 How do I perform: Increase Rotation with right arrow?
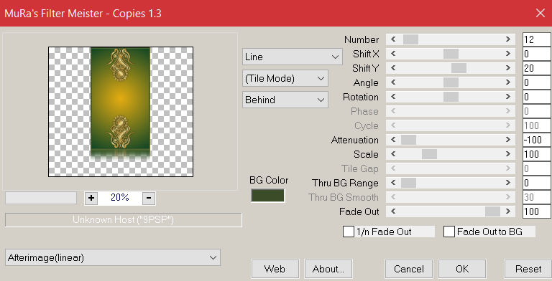coord(508,97)
